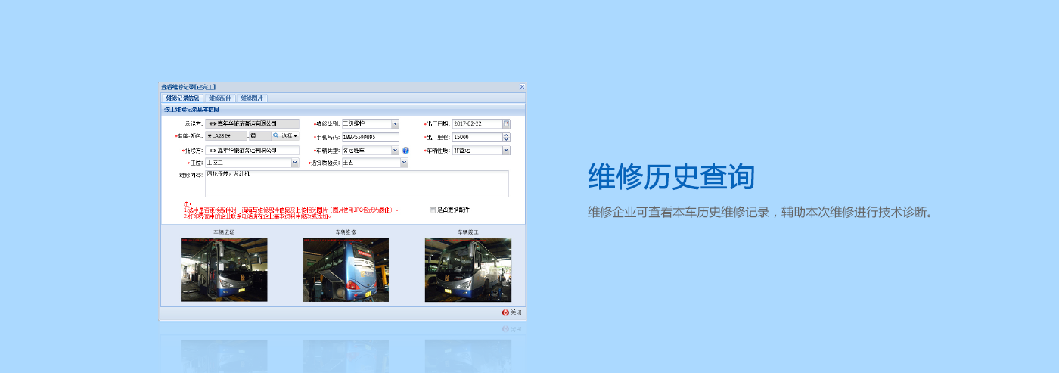Click the 手机号码 input field
The width and height of the screenshot is (1059, 373).
(x=369, y=137)
